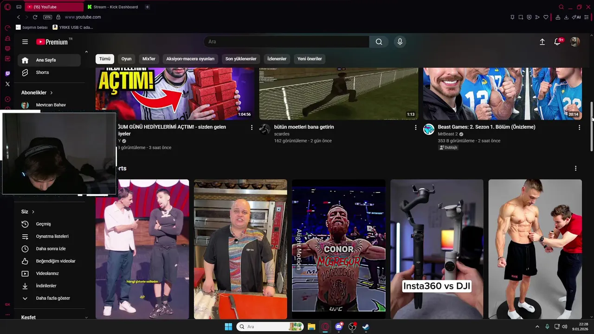Open the Opera player play icon
Image resolution: width=594 pixels, height=334 pixels.
(537, 17)
